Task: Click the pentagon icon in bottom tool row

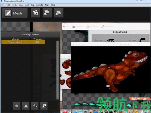Action: pyautogui.click(x=17, y=106)
